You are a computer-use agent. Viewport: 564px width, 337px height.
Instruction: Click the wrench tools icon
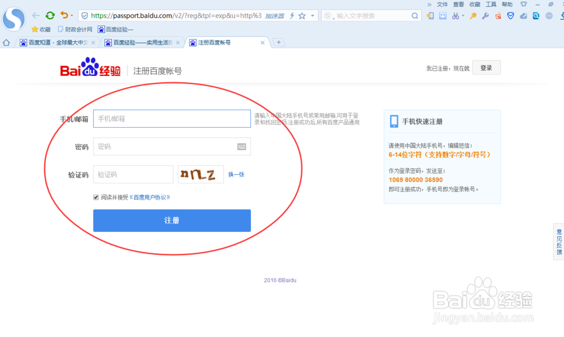pos(485,16)
